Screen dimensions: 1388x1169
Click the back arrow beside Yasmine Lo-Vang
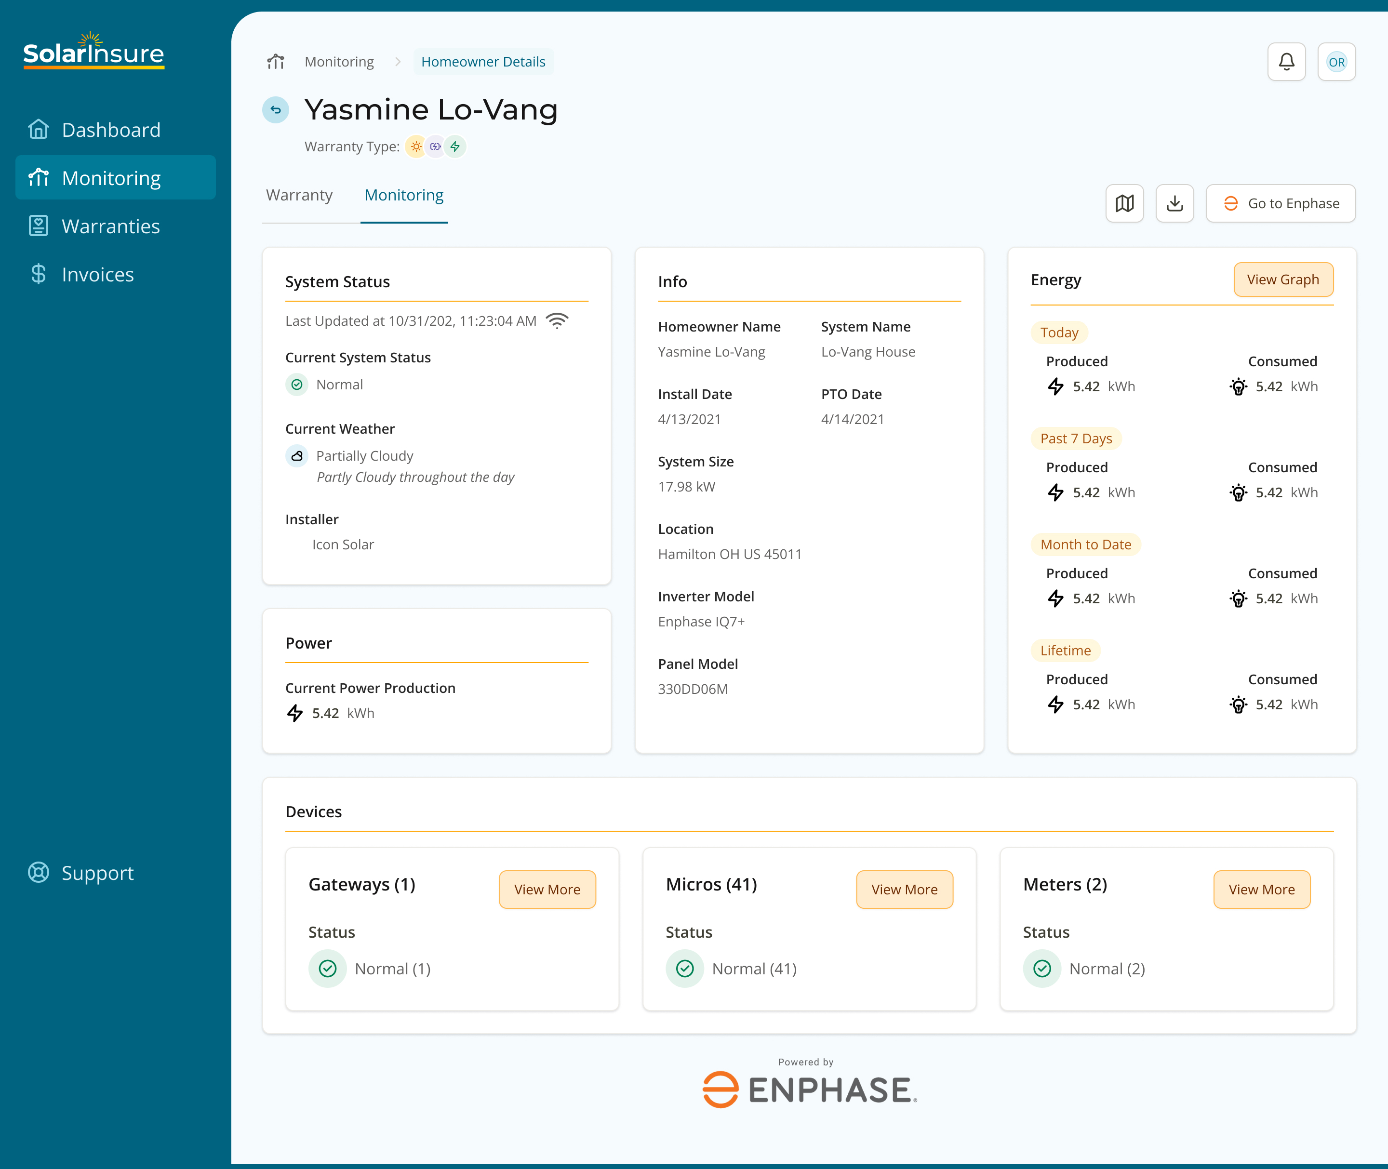click(x=276, y=110)
